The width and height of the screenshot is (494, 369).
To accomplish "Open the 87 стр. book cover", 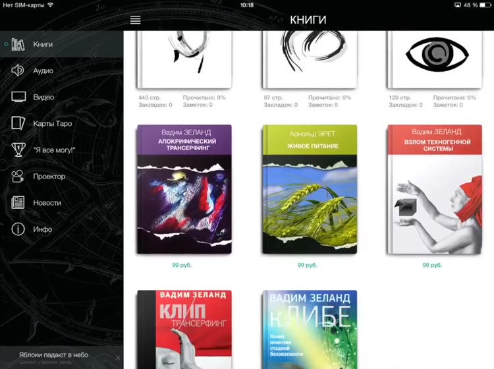I will click(310, 59).
